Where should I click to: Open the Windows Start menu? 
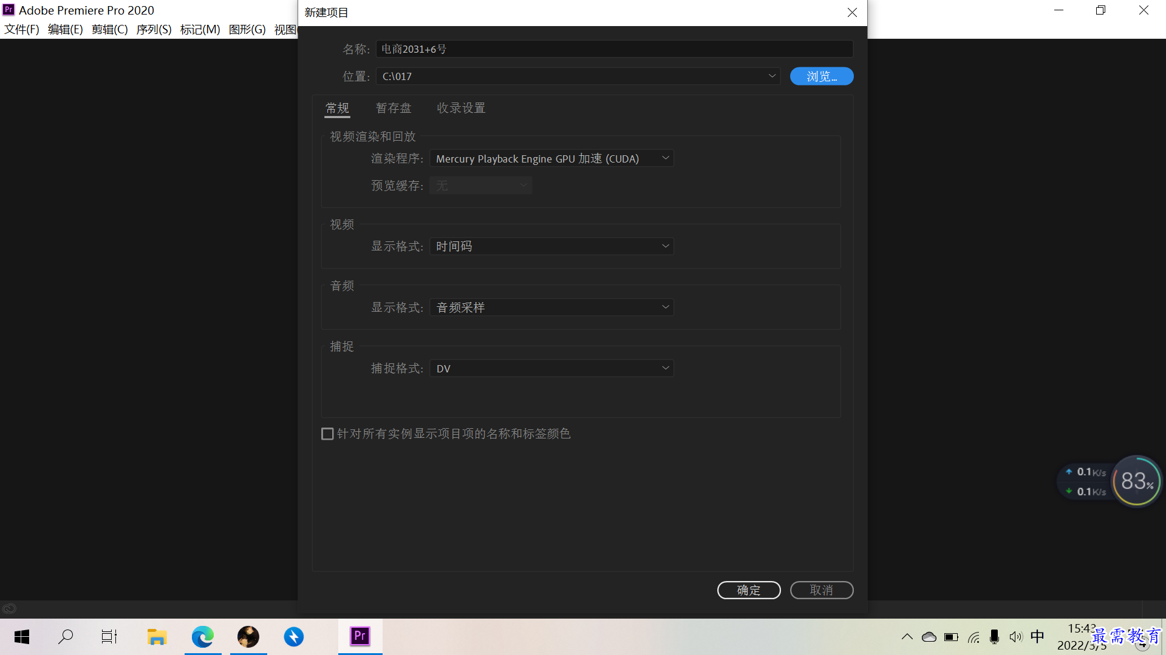(22, 637)
